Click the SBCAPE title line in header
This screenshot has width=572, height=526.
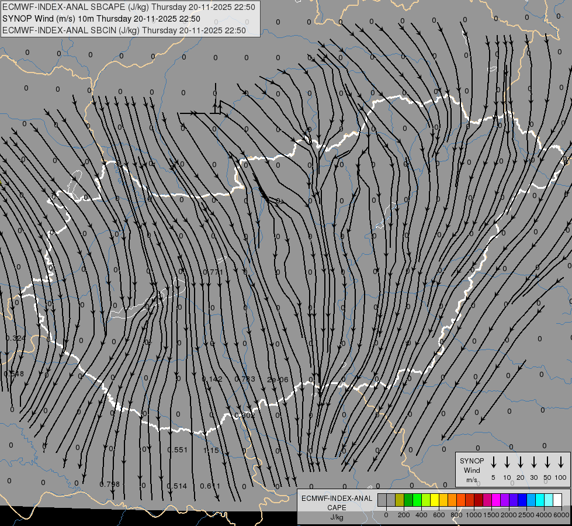click(129, 7)
